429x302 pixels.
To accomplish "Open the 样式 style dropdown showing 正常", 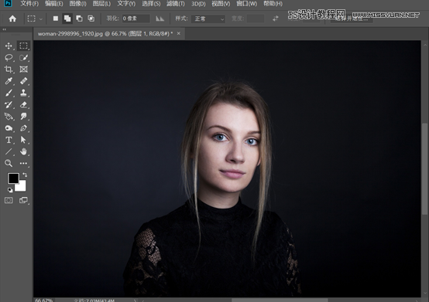I will tap(208, 19).
